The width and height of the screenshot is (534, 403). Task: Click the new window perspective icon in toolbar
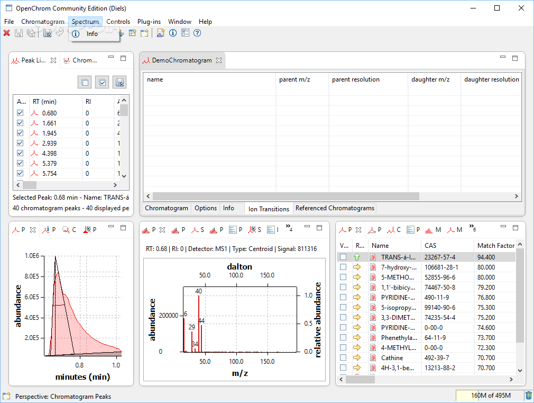[145, 33]
